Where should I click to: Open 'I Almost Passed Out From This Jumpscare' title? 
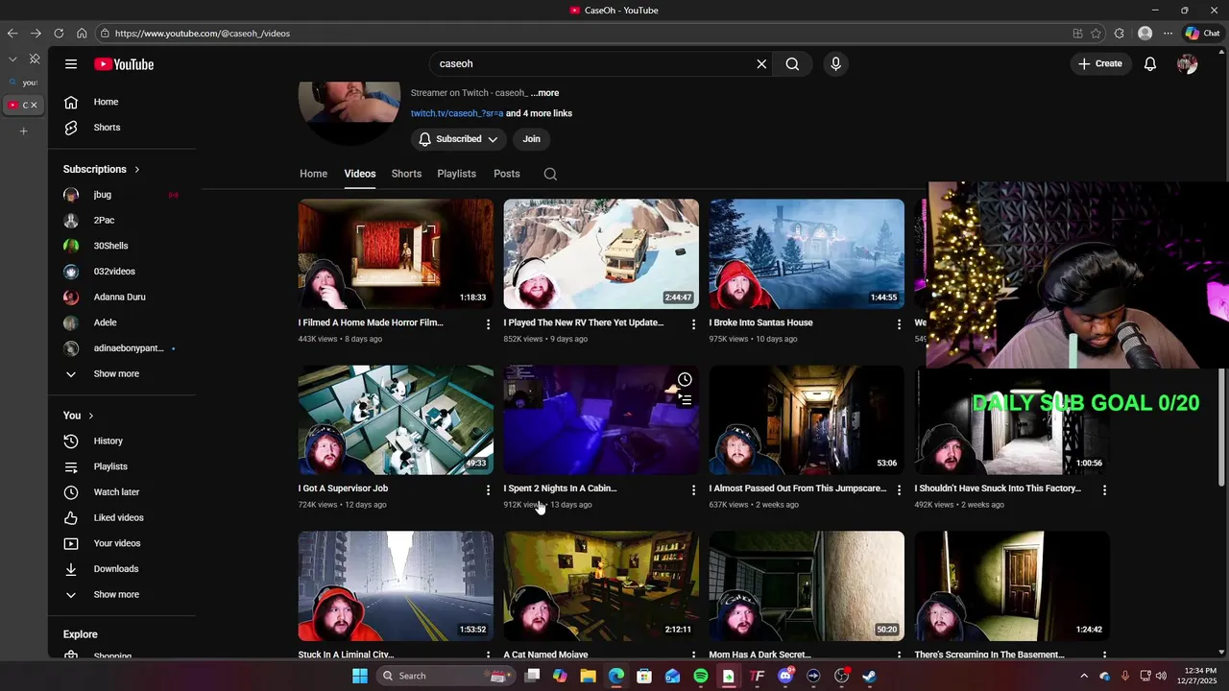point(798,488)
